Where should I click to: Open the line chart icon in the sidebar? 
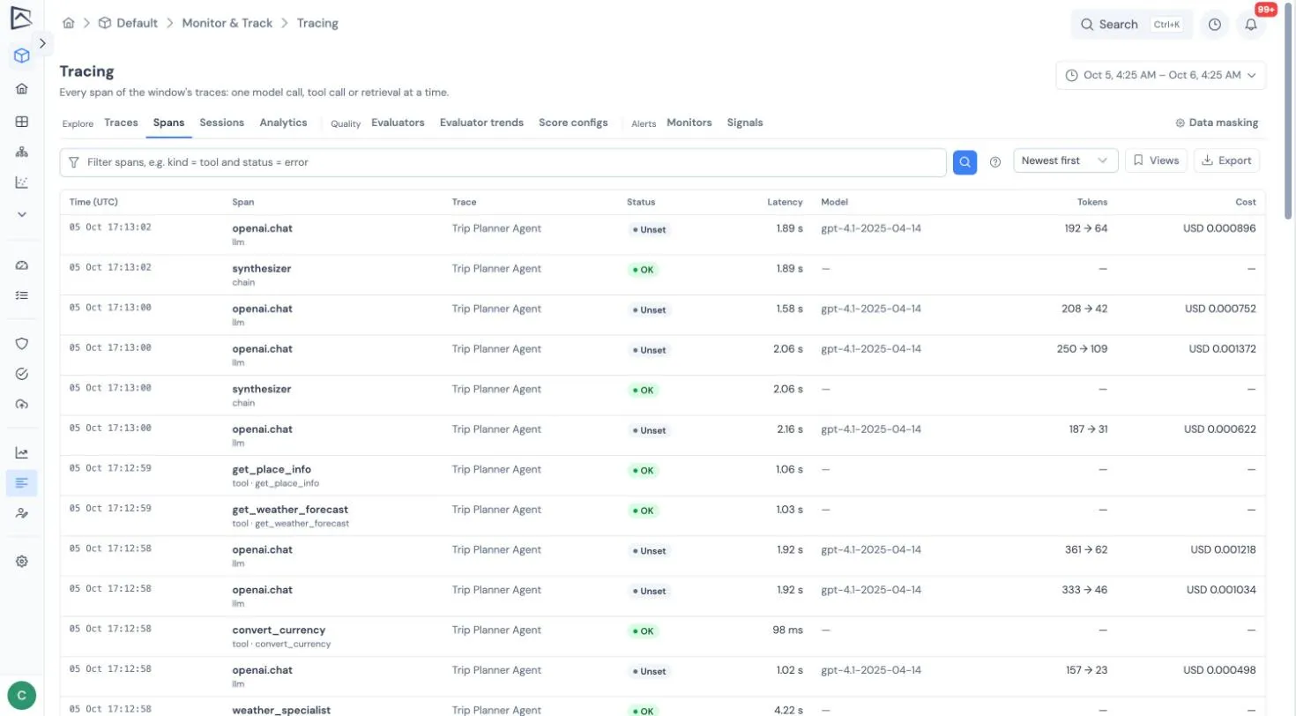pyautogui.click(x=22, y=453)
